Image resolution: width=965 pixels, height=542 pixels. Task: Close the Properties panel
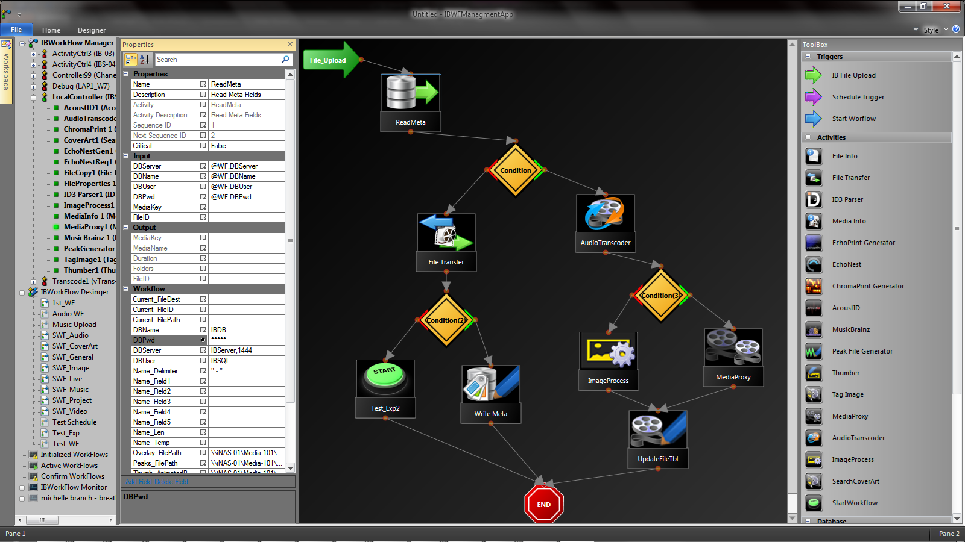click(x=289, y=45)
